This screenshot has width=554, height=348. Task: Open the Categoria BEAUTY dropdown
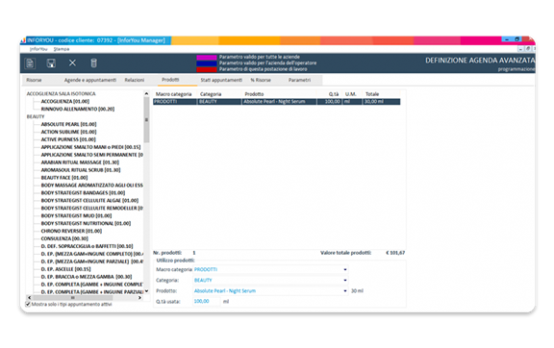tap(345, 280)
